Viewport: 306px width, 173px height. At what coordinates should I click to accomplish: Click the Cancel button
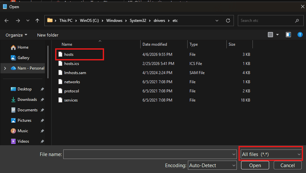[x=287, y=165]
